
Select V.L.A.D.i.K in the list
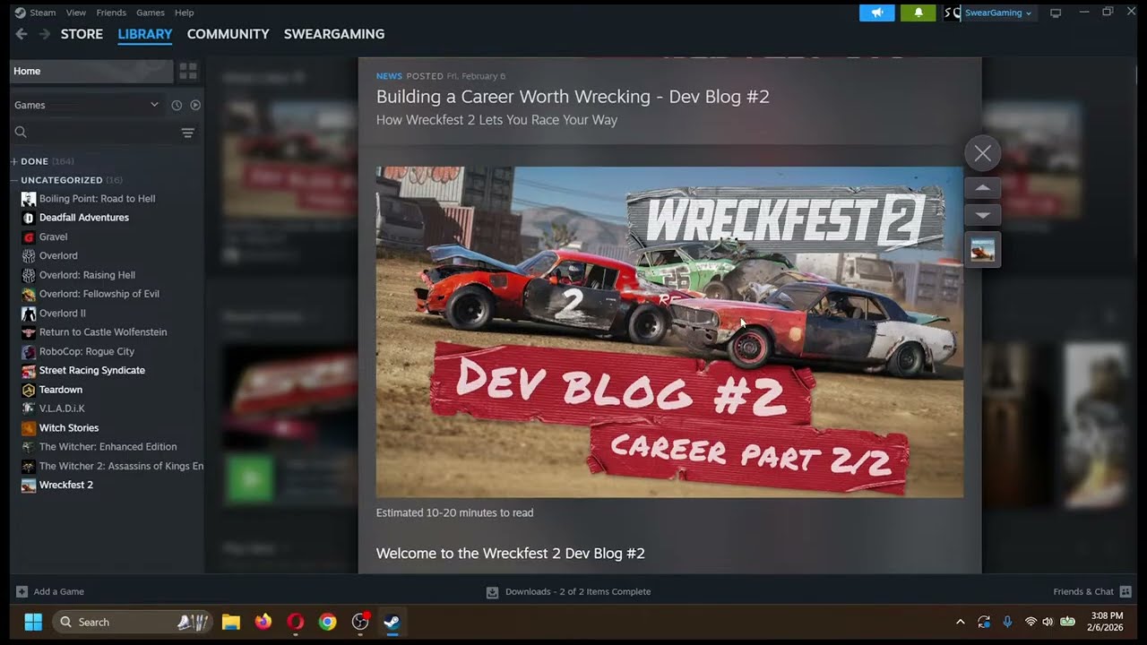(61, 408)
